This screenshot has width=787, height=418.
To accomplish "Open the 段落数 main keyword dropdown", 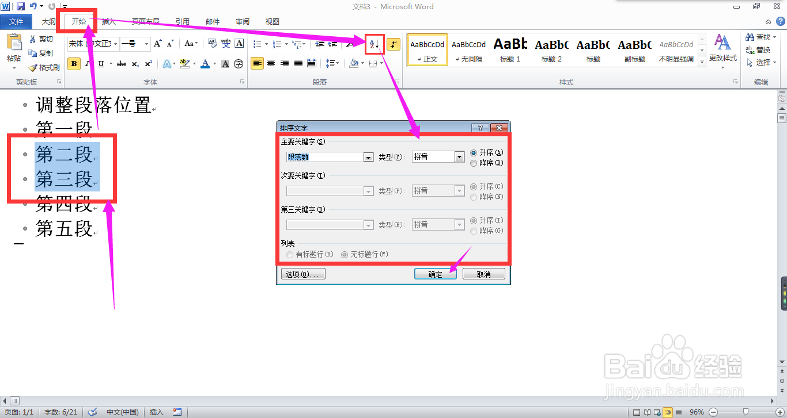I will pos(368,156).
